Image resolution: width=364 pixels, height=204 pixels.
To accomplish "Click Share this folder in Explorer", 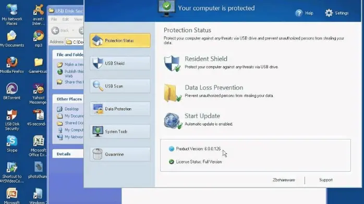I will tap(70, 82).
